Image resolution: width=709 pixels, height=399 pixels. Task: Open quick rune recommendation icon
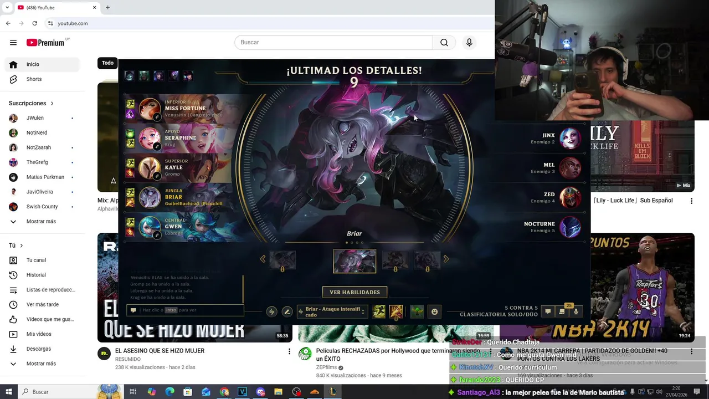pos(271,312)
